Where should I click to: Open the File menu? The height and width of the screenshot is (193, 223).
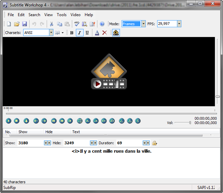[11, 15]
